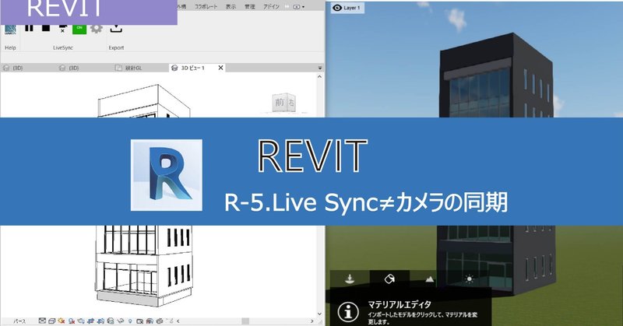Click the Export icon in the ribbon
The image size is (623, 326).
coord(116,28)
